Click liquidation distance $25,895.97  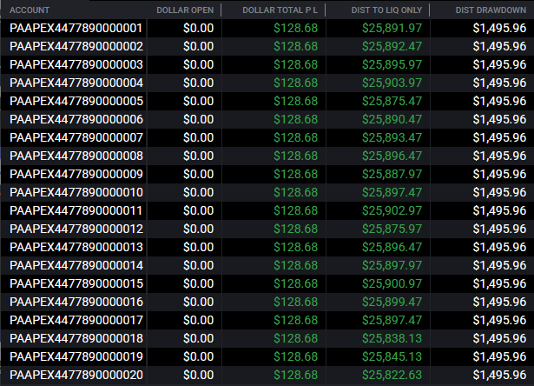[x=392, y=64]
